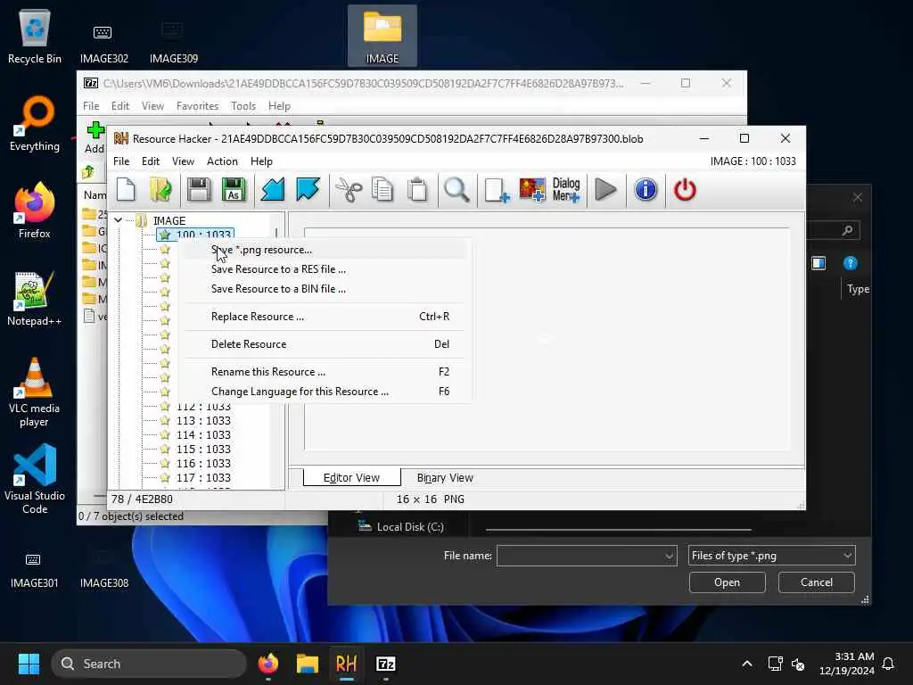Choose Save Resource to a BIN file
The image size is (913, 685).
(x=325, y=289)
